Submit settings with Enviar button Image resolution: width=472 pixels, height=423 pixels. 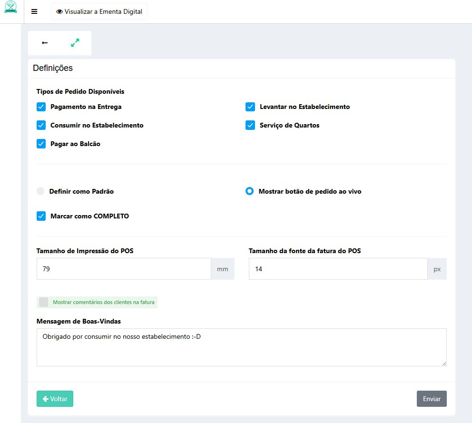(432, 399)
